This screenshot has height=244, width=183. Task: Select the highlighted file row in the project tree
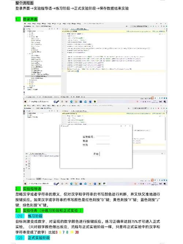point(43,76)
